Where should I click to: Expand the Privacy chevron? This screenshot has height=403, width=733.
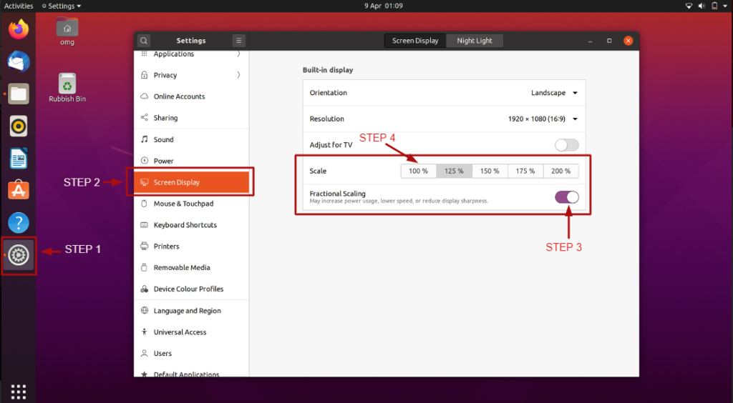pos(238,75)
